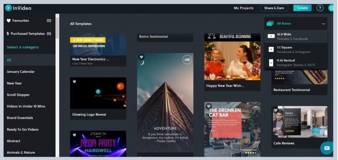
Task: Open The Drunken Cat Bar template
Action: (232, 129)
